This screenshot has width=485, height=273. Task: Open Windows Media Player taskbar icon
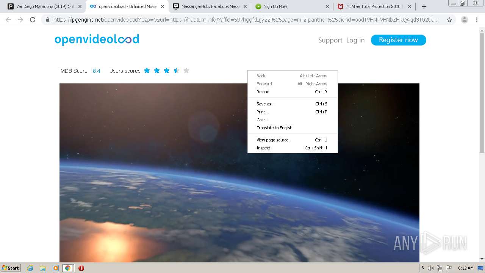(x=55, y=268)
